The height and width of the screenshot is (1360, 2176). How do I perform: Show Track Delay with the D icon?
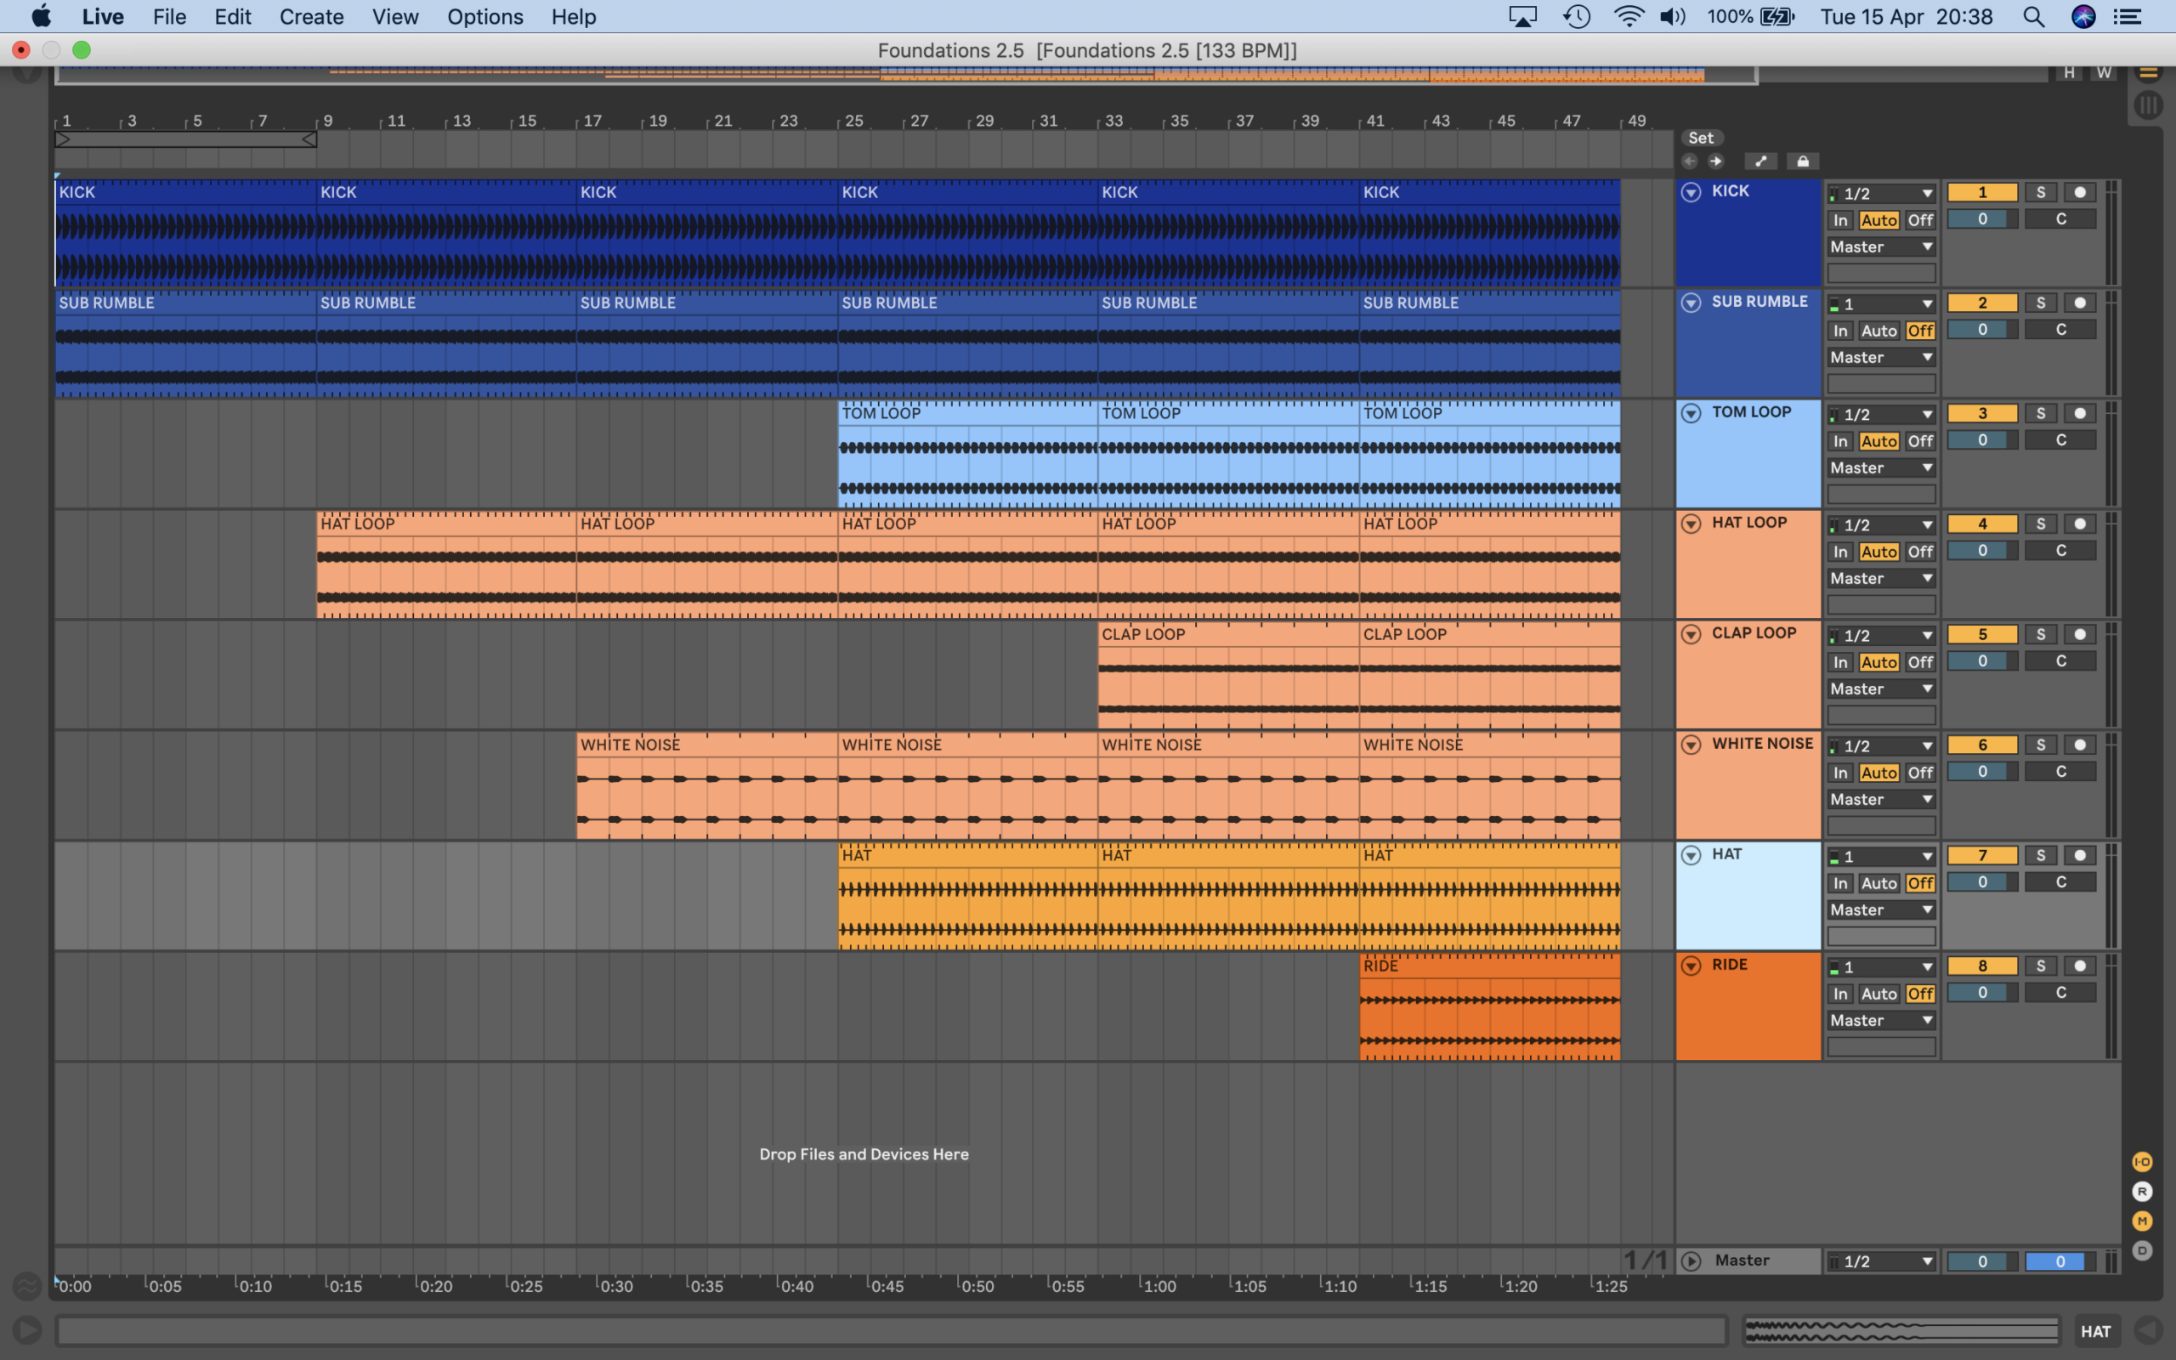pos(2142,1250)
